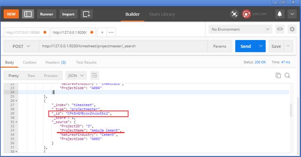Click the _id value on line 29
This screenshot has width=301, height=157.
tap(88, 113)
